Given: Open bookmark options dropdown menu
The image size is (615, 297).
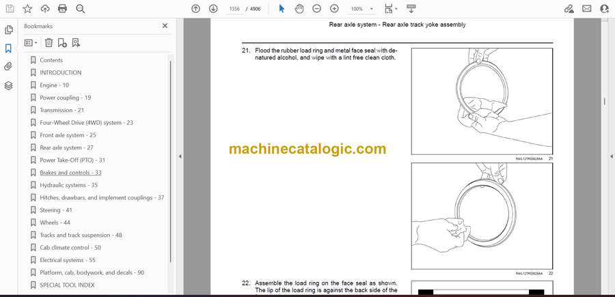Looking at the screenshot, I should [x=31, y=42].
